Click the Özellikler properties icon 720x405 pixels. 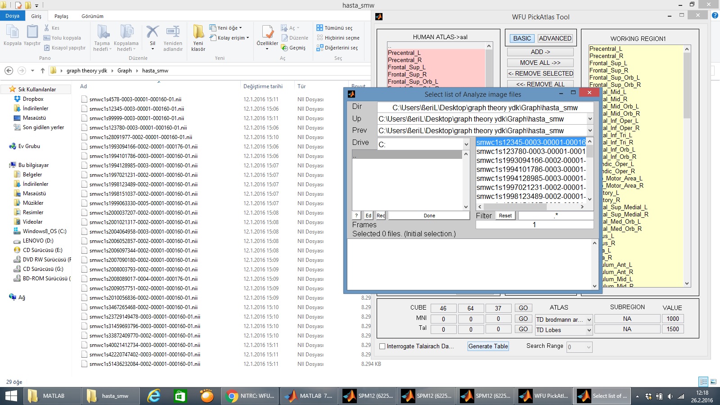click(x=267, y=32)
